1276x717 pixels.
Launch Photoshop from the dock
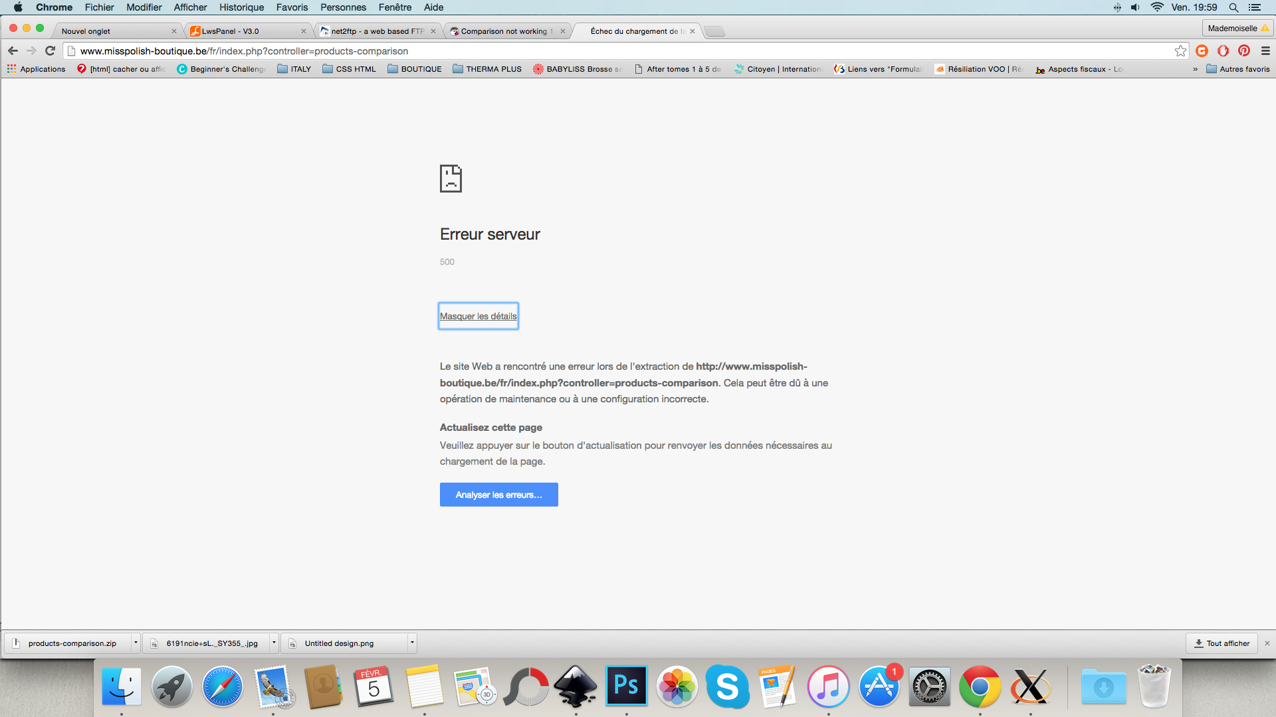click(626, 686)
